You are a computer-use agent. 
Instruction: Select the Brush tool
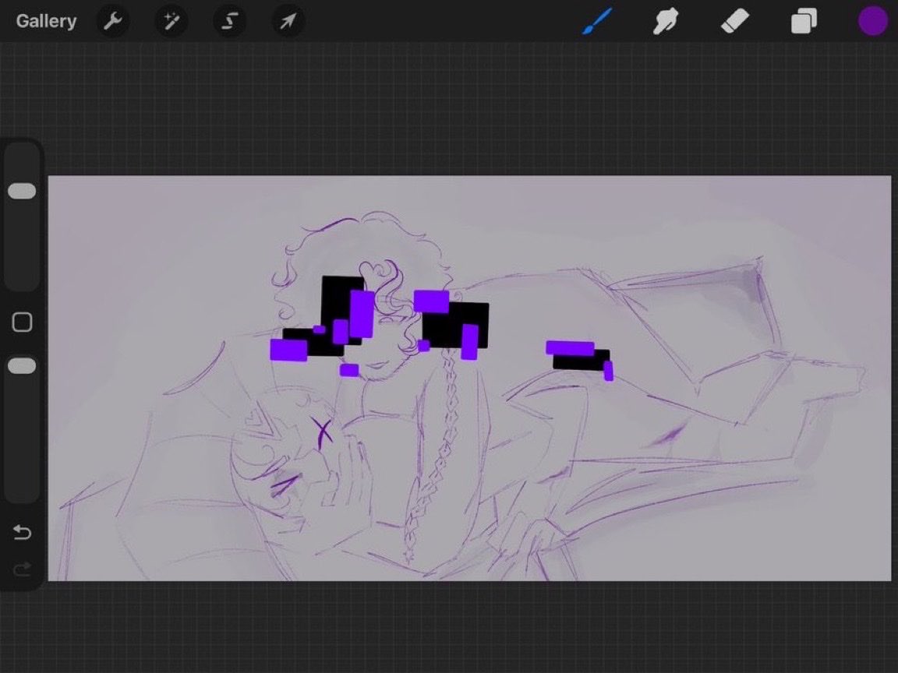click(597, 21)
